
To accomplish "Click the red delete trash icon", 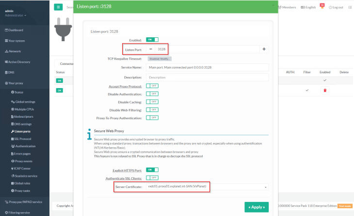I will (x=325, y=90).
